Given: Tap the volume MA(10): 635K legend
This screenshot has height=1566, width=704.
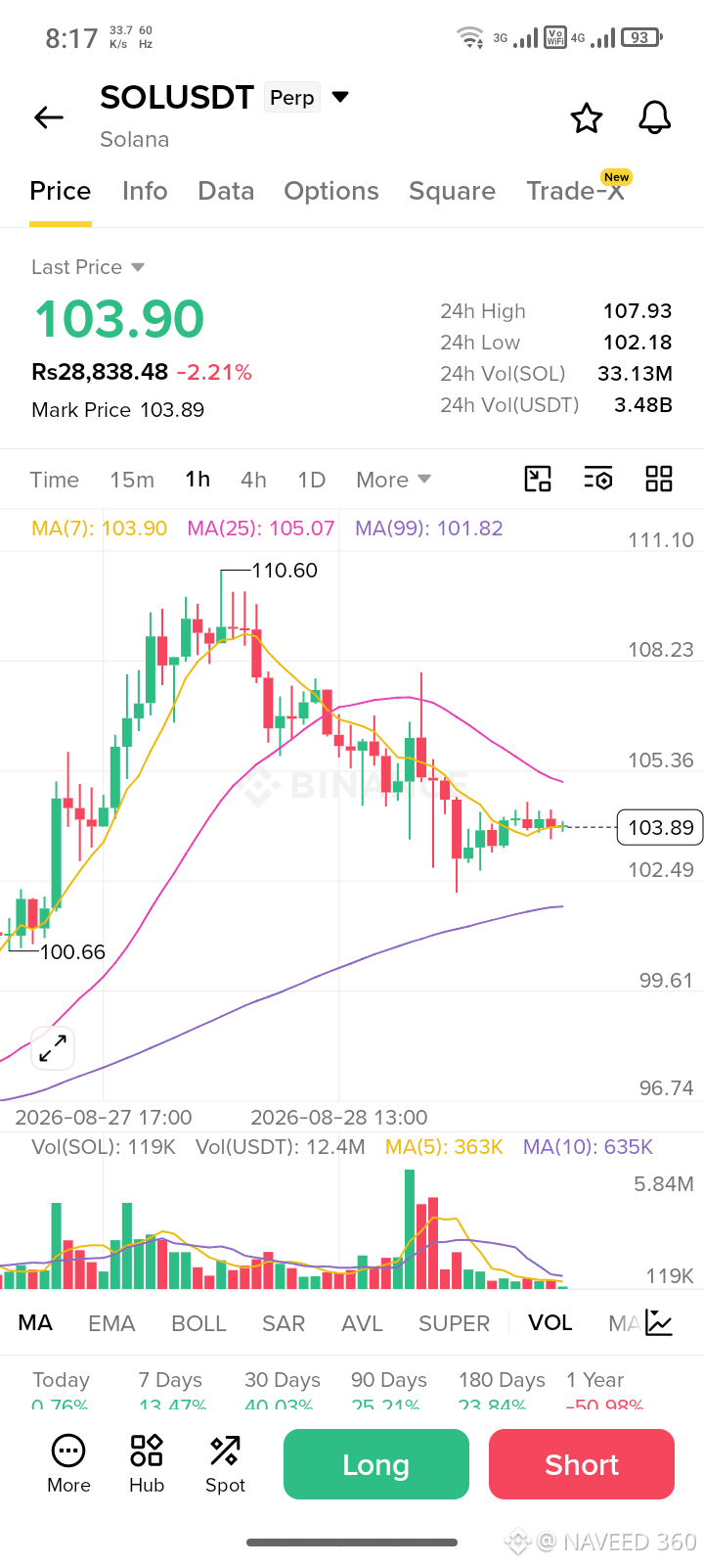Looking at the screenshot, I should pyautogui.click(x=588, y=1147).
